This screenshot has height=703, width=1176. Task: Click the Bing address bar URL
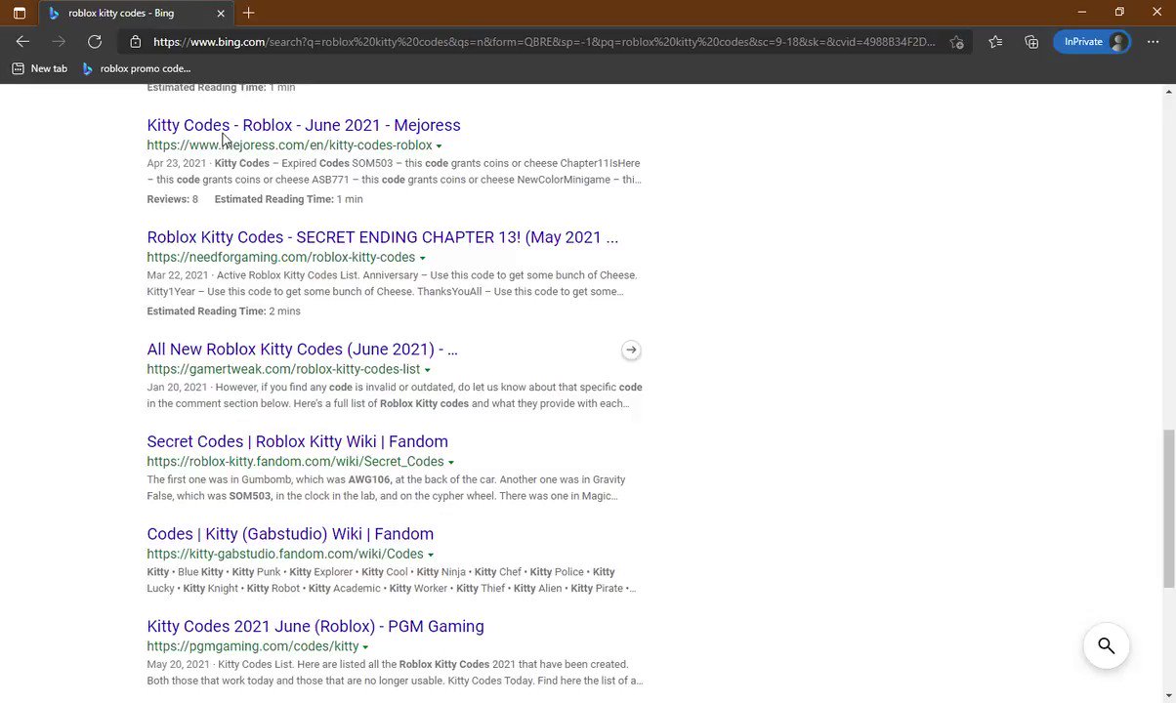[544, 42]
